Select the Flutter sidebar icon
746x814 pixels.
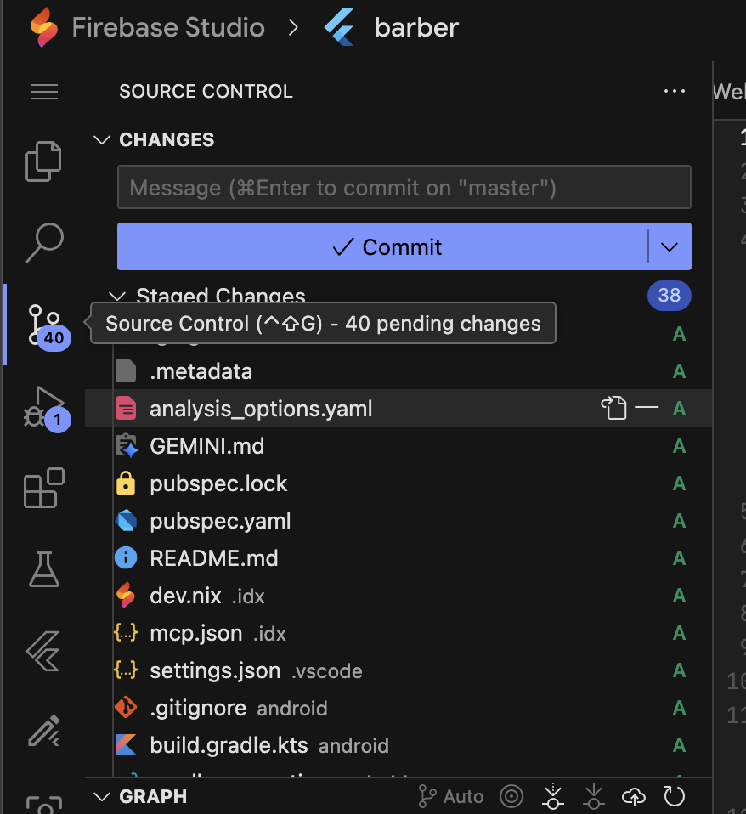pos(44,650)
